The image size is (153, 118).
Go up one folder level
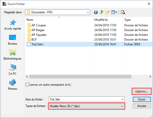click(102, 12)
